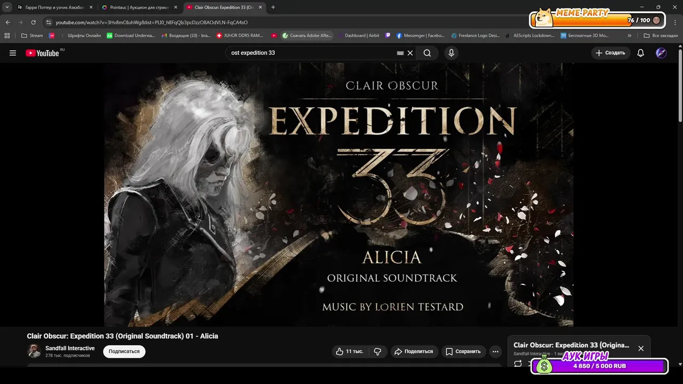Open the unlabeled YouTube bookmark icon

[x=274, y=36]
